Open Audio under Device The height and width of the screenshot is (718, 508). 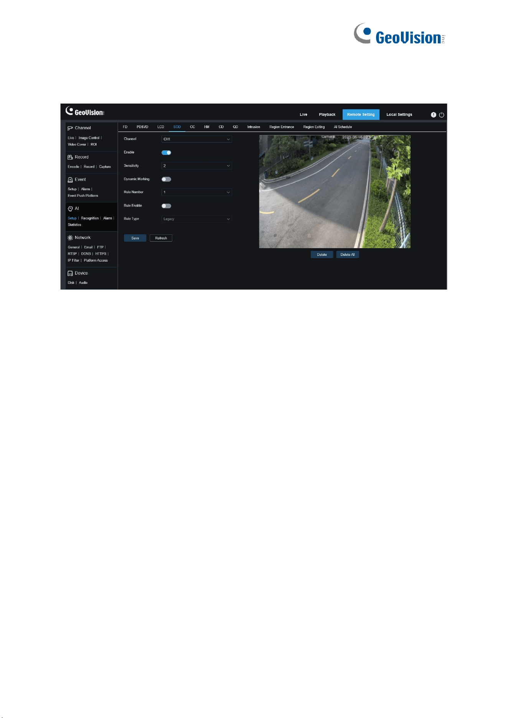pyautogui.click(x=83, y=283)
